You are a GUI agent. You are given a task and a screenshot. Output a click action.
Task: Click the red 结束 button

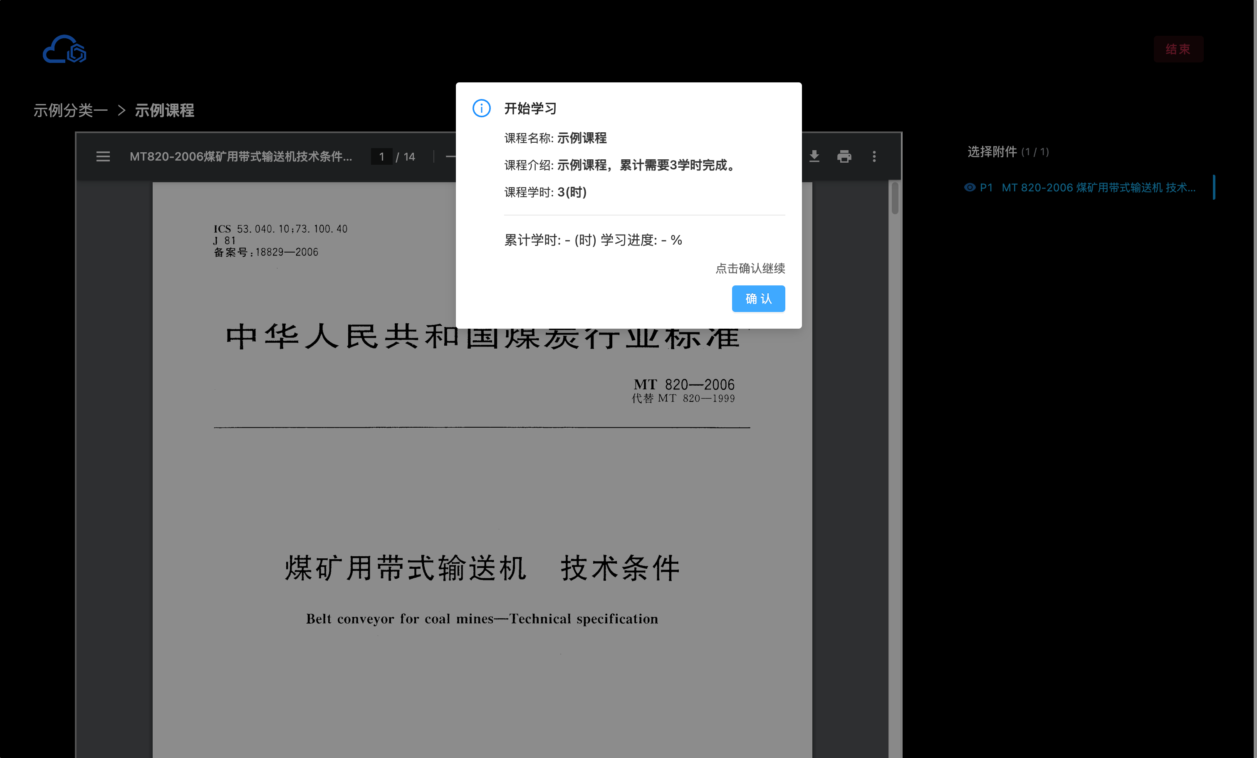coord(1178,49)
